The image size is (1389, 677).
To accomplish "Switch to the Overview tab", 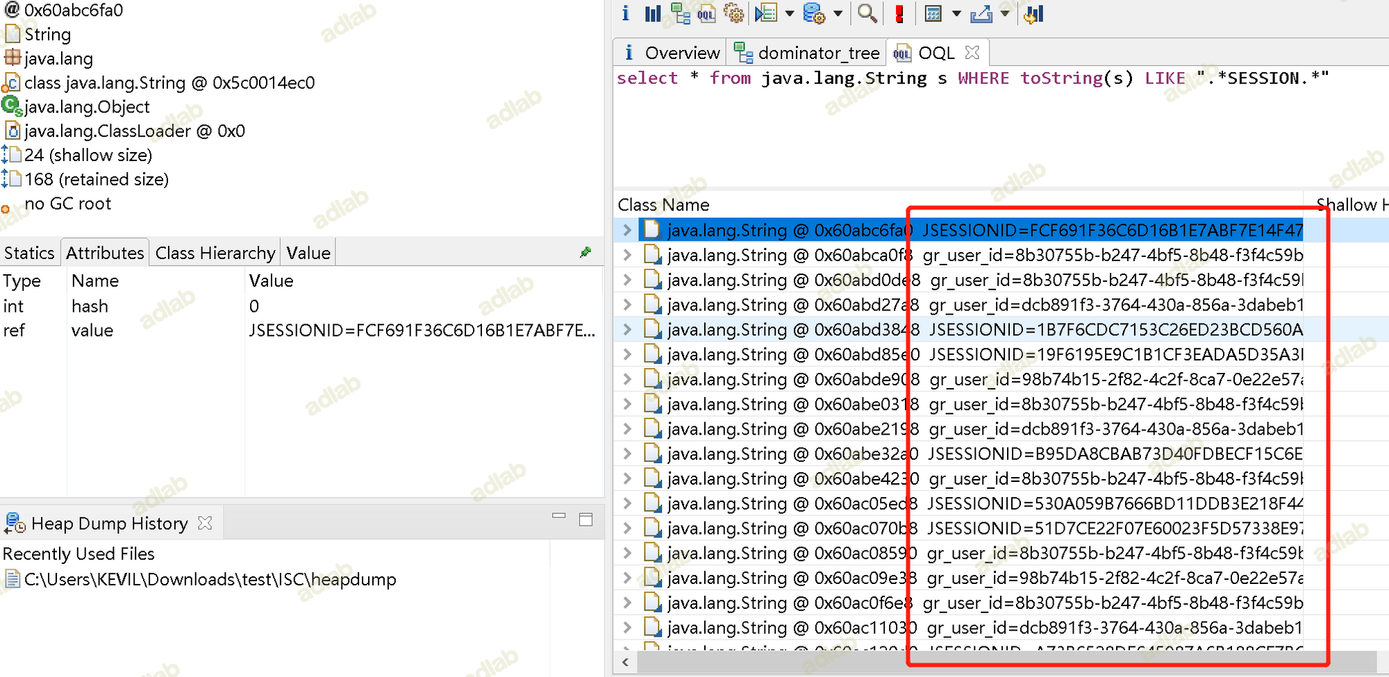I will coord(671,53).
